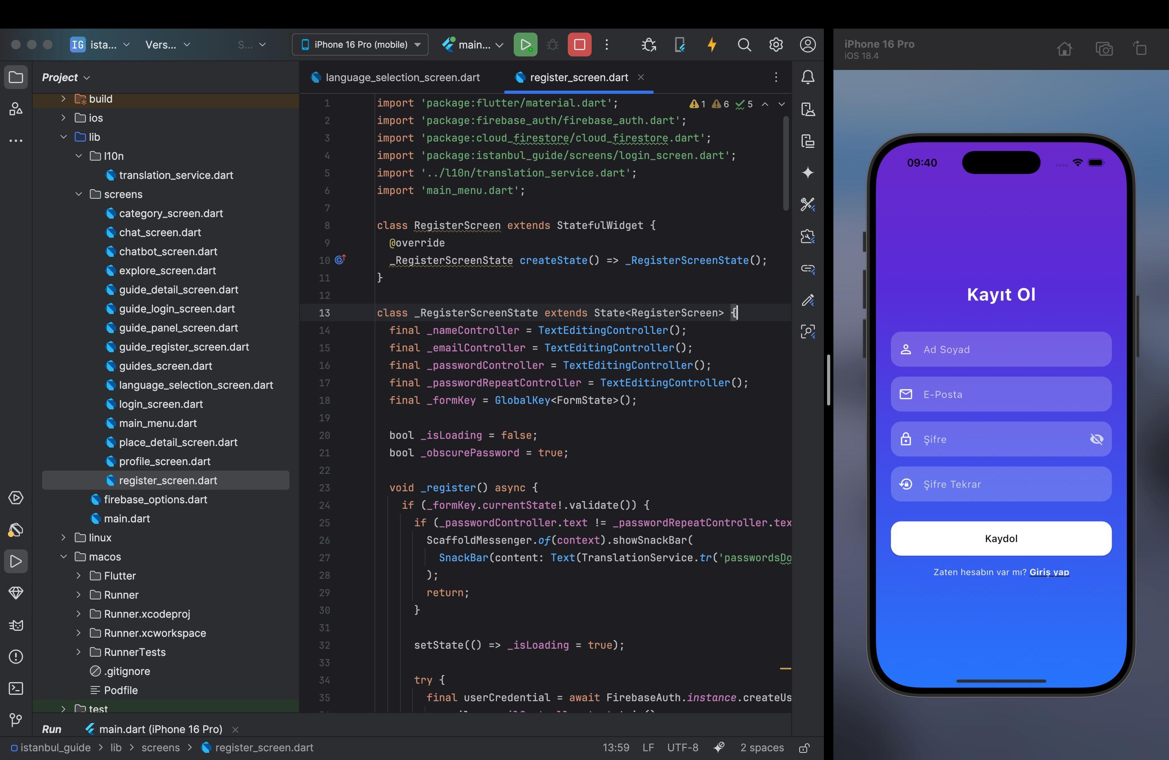Open the more actions menu in toolbar
The width and height of the screenshot is (1169, 760).
click(607, 45)
